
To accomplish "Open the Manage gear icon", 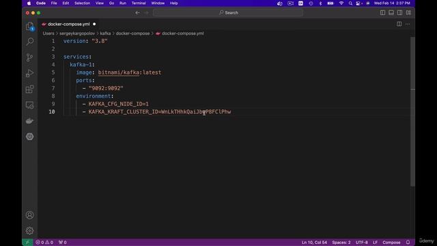I will [30, 231].
